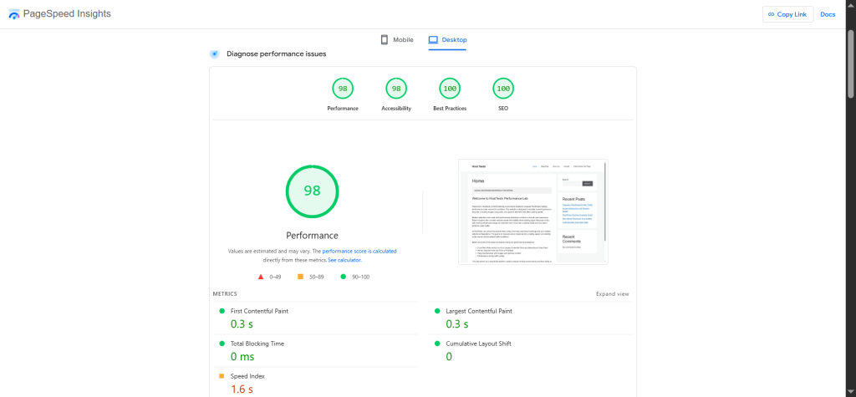The width and height of the screenshot is (856, 397).
Task: Click the SEO score gauge 100
Action: point(503,89)
